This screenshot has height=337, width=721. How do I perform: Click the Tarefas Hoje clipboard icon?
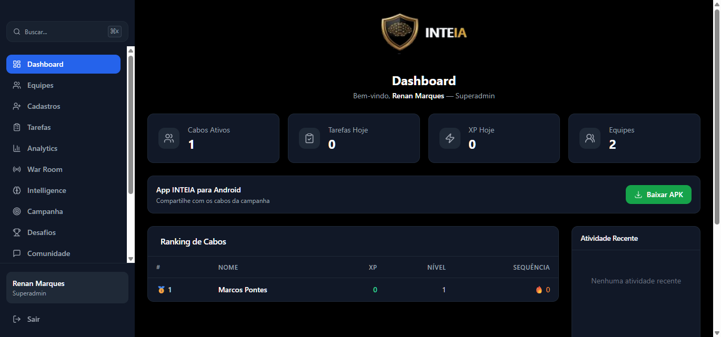[309, 138]
